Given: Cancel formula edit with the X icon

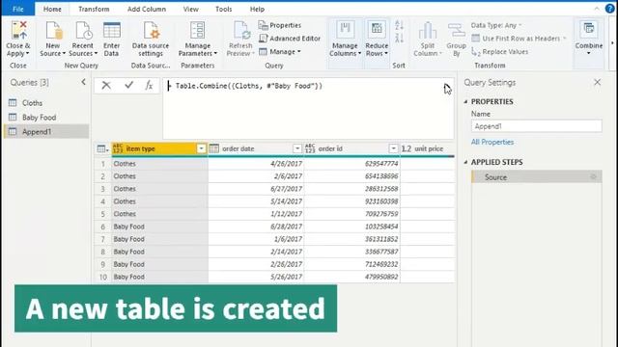Looking at the screenshot, I should click(106, 85).
